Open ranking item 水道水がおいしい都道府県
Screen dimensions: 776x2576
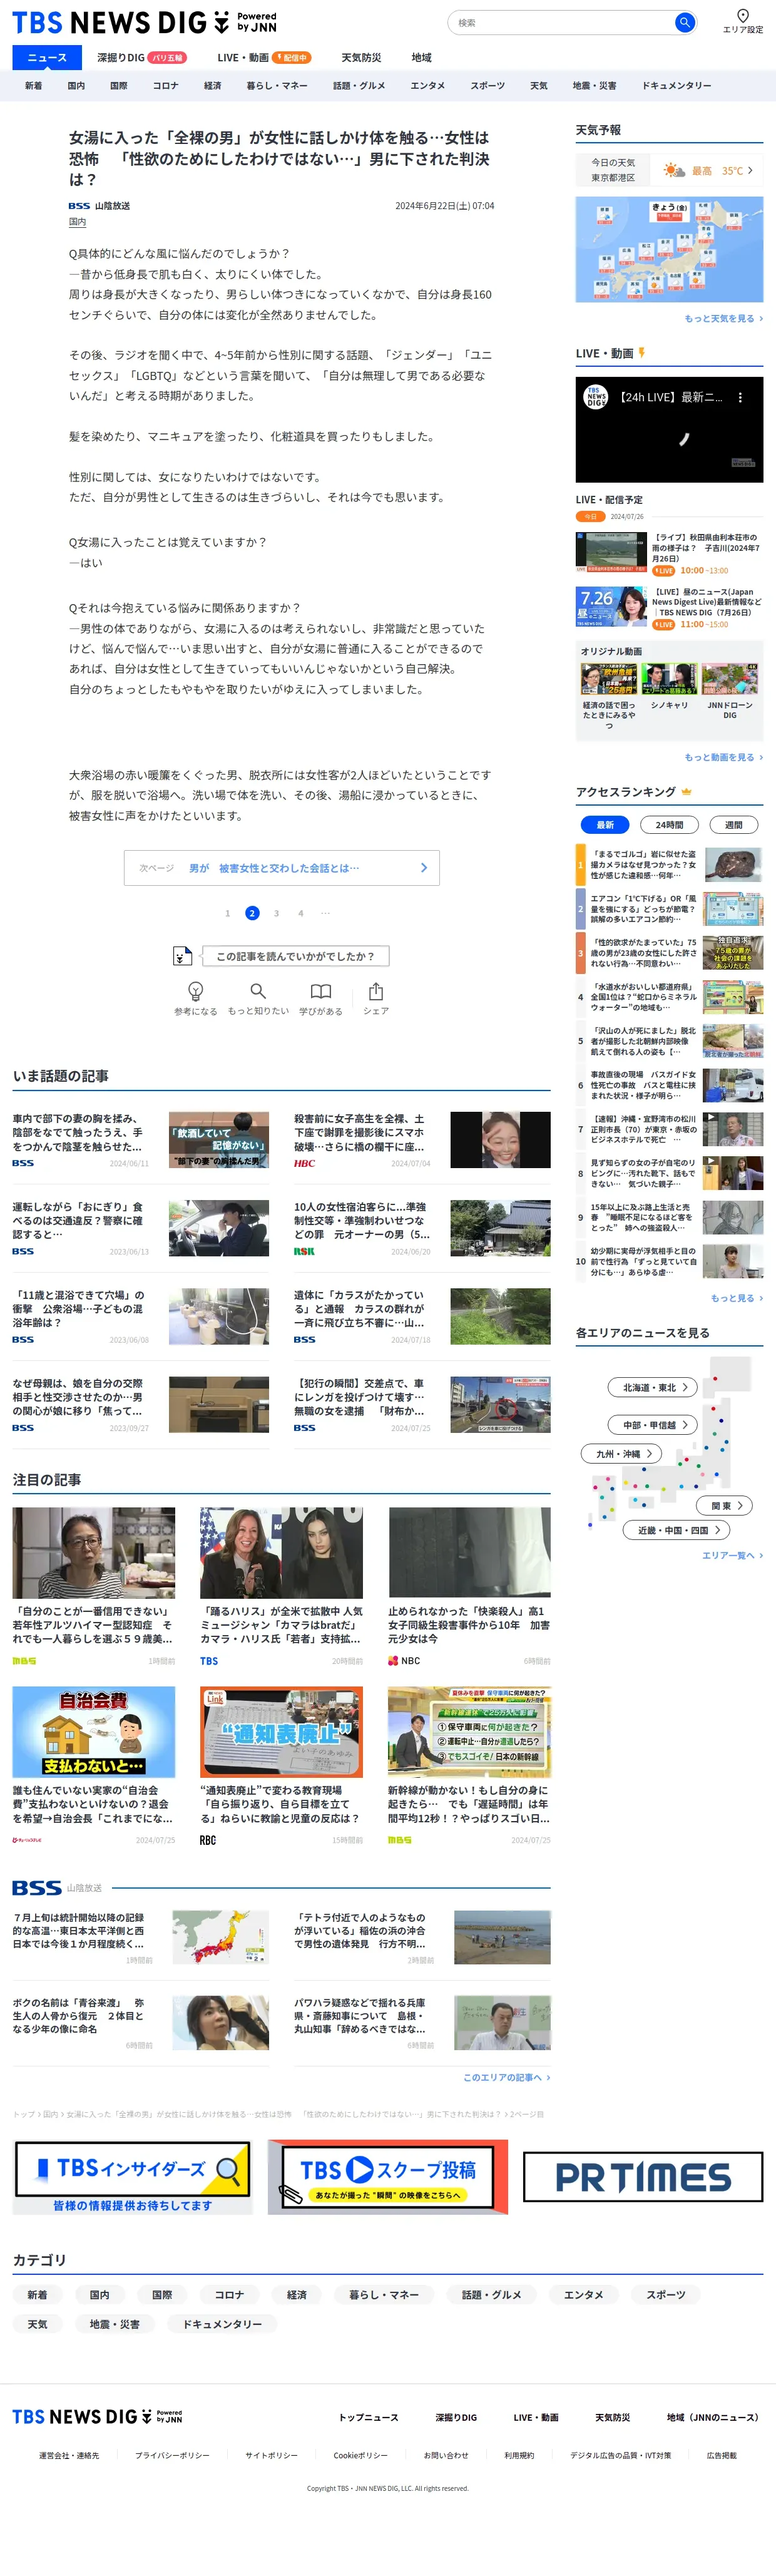tap(669, 997)
